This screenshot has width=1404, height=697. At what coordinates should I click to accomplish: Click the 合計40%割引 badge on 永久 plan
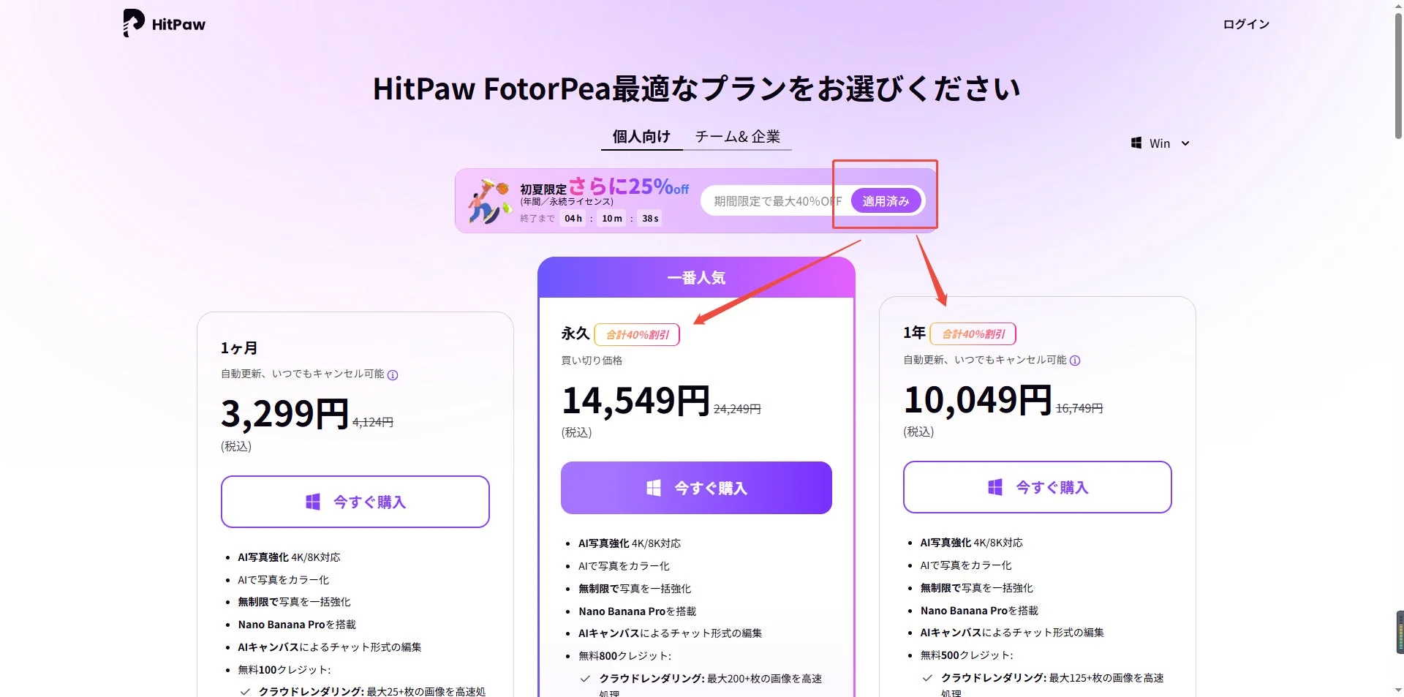pos(637,334)
